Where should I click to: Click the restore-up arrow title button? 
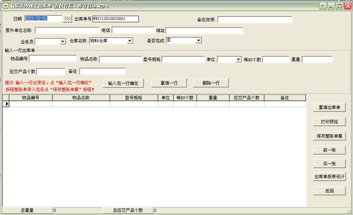point(323,6)
